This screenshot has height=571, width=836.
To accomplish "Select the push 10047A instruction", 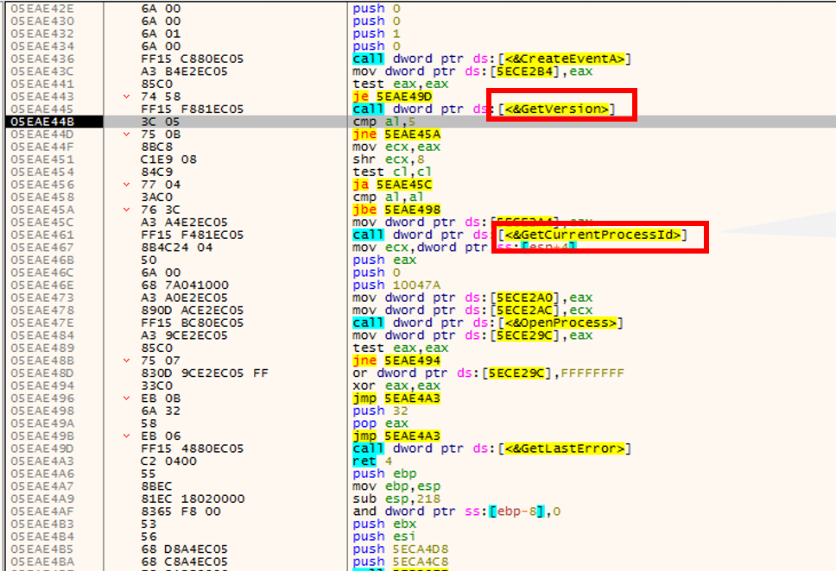I will (396, 285).
